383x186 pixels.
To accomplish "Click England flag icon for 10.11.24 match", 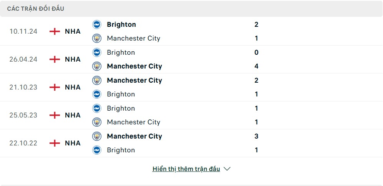I will point(55,32).
